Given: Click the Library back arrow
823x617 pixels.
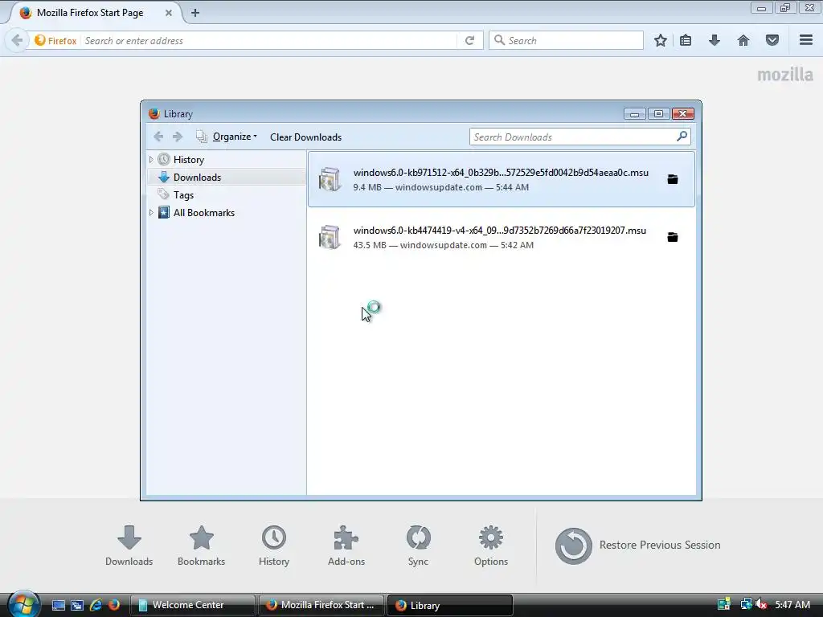Looking at the screenshot, I should (158, 137).
